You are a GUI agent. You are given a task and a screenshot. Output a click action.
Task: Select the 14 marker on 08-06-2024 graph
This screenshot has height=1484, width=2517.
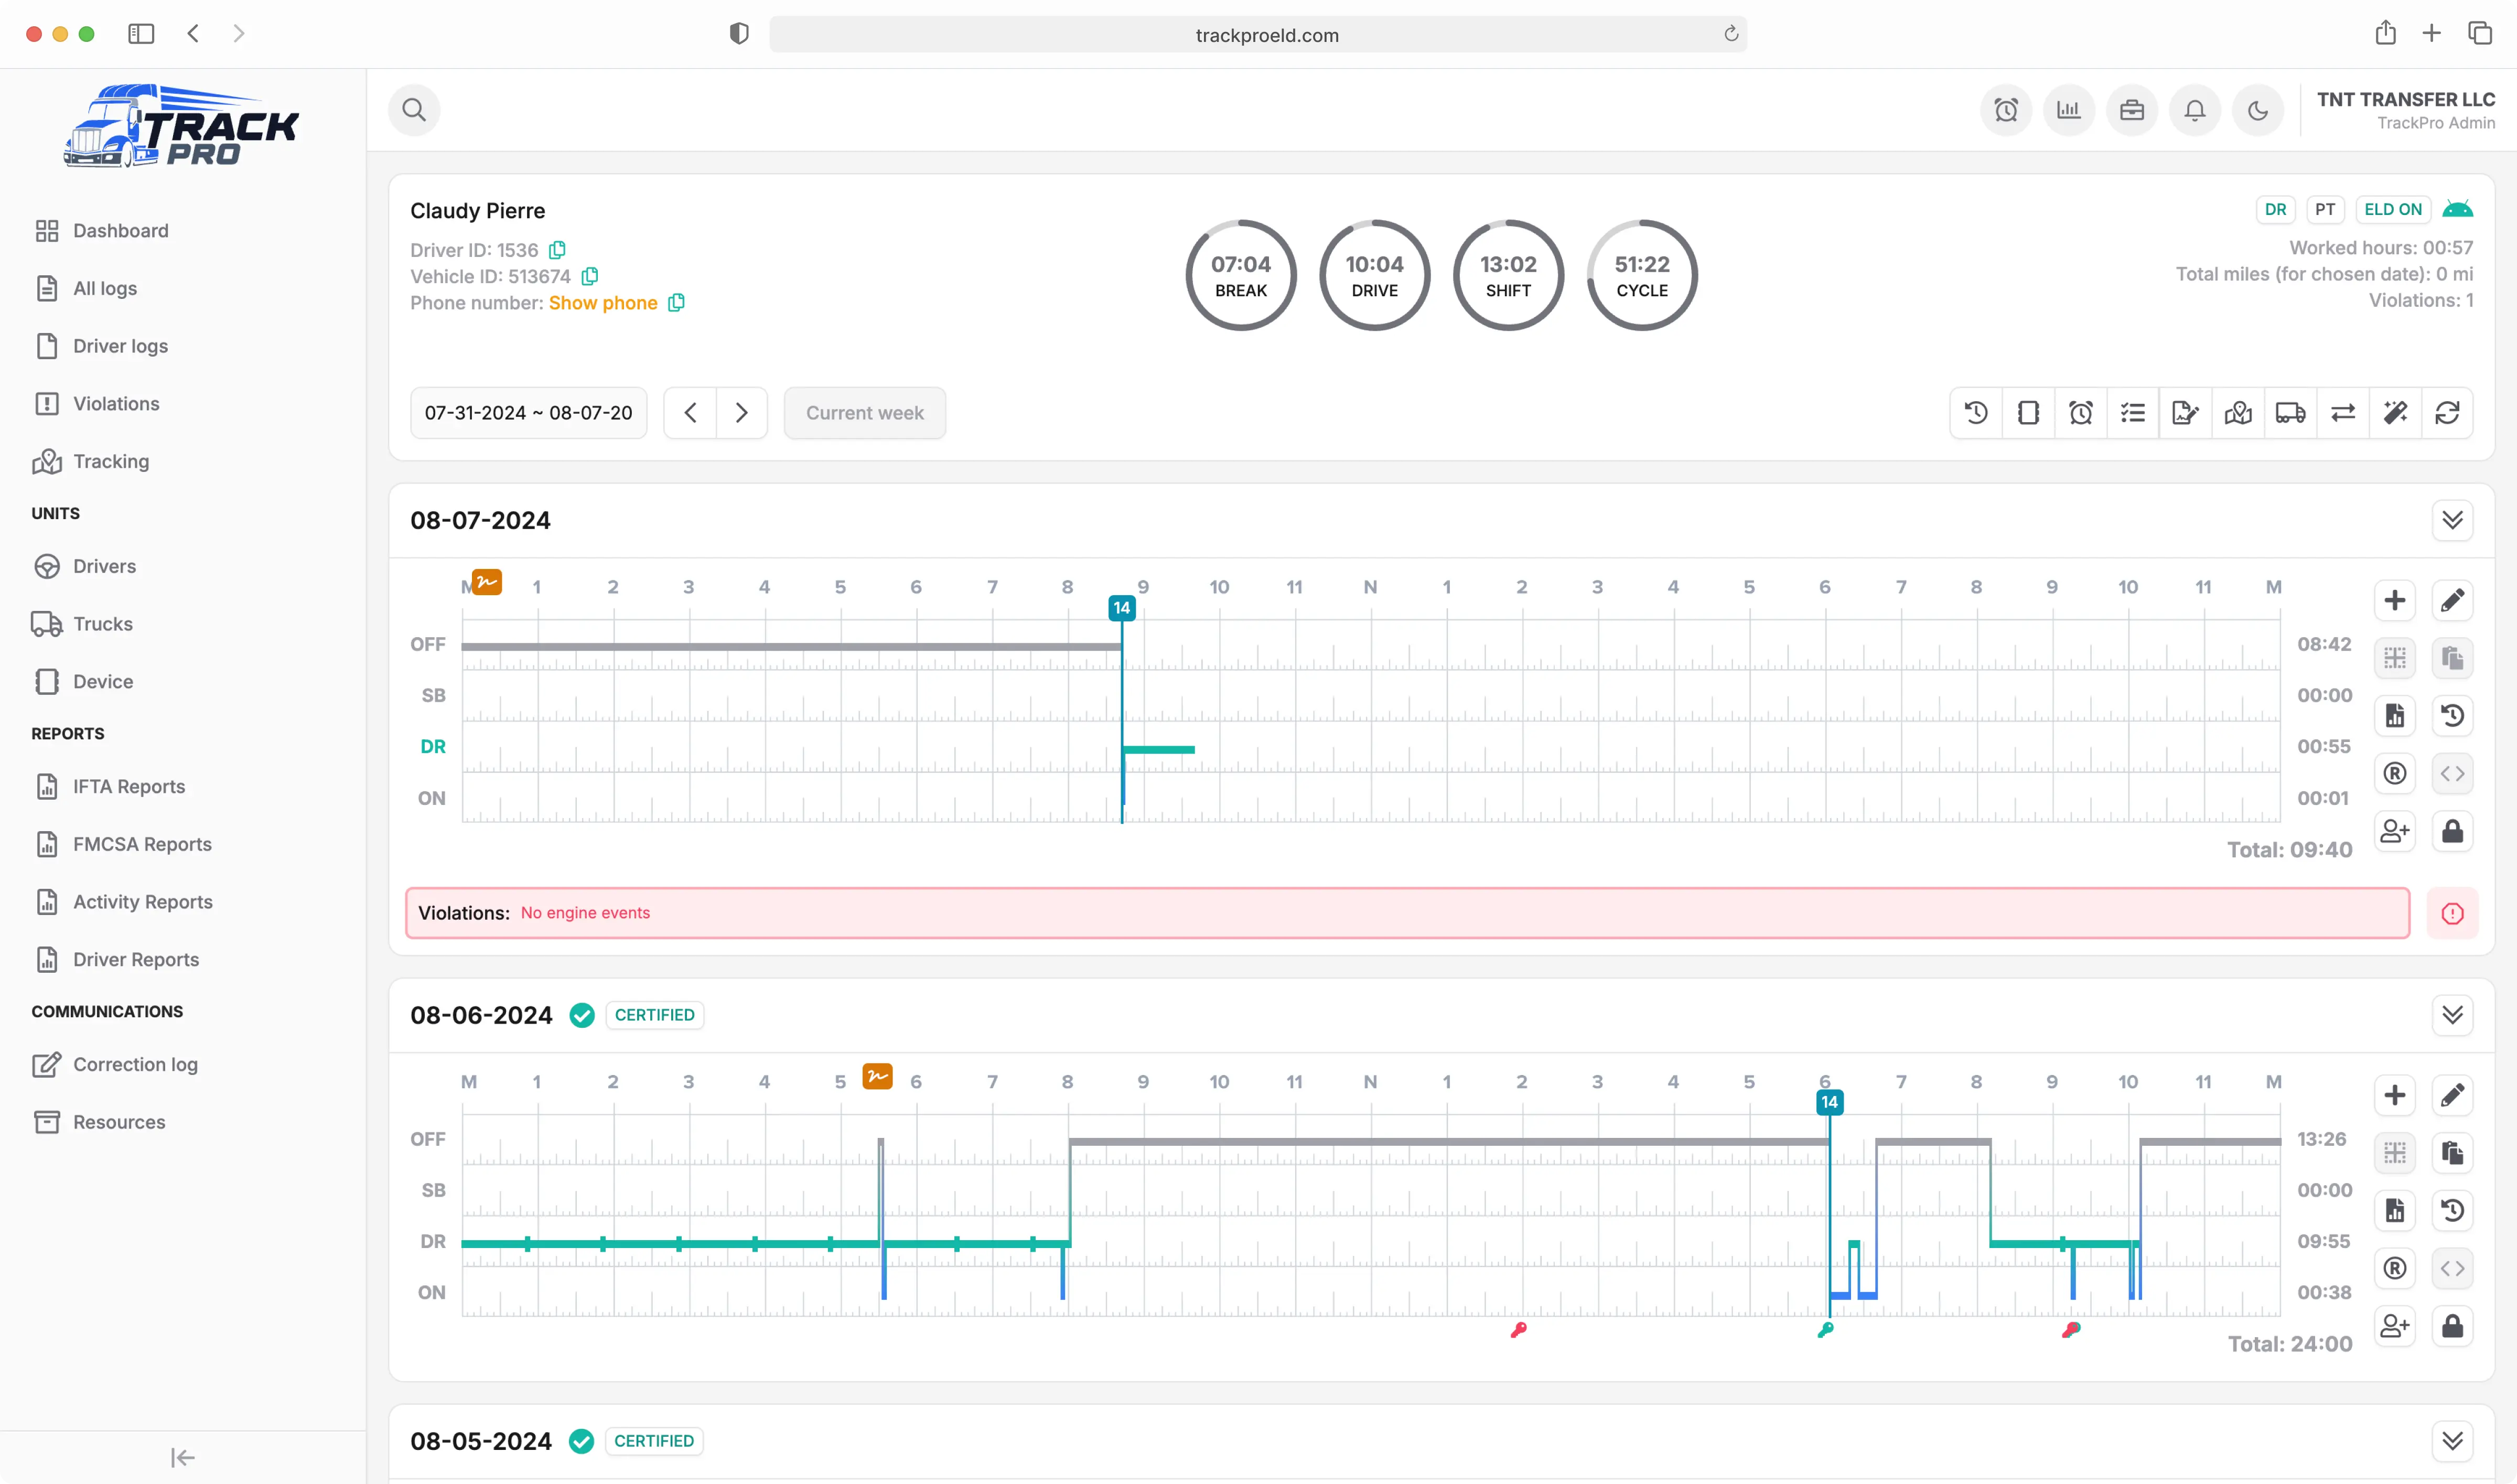(1829, 1102)
